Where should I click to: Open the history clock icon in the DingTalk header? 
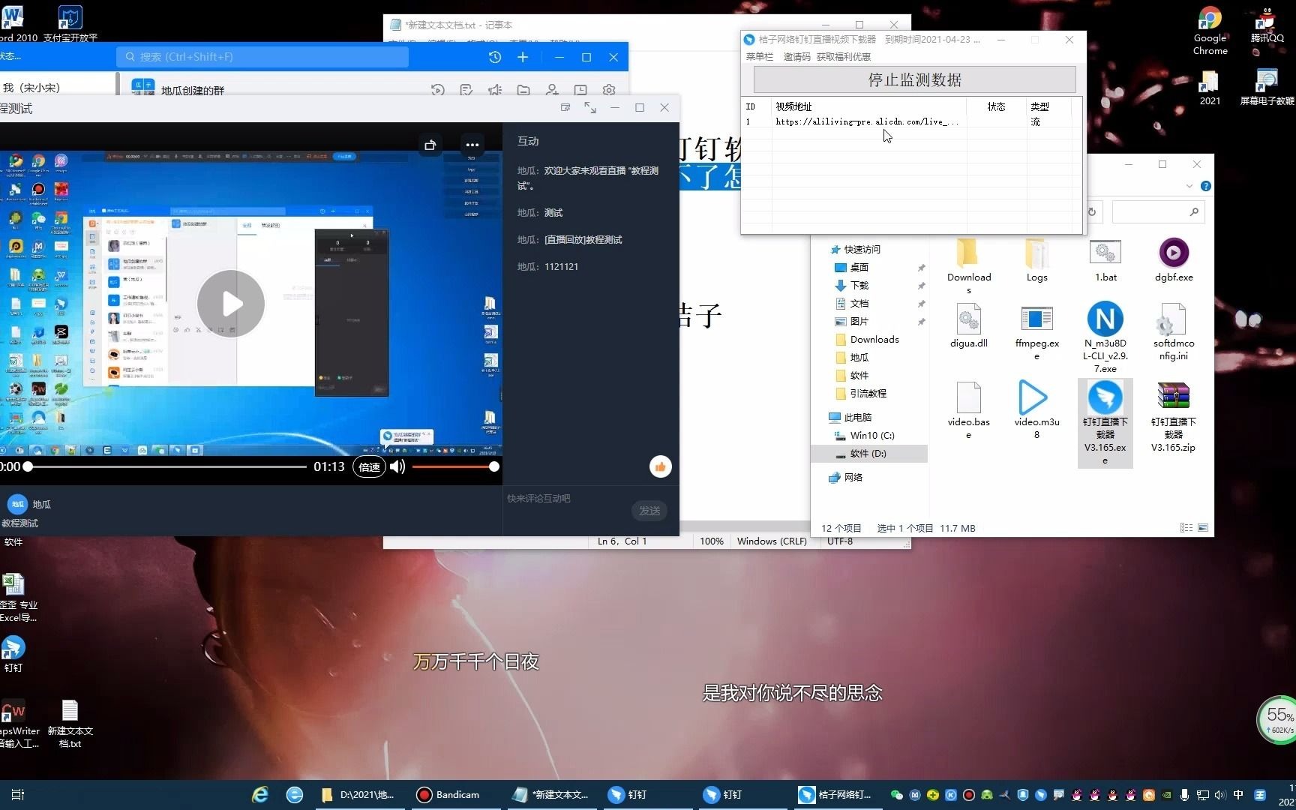tap(494, 57)
